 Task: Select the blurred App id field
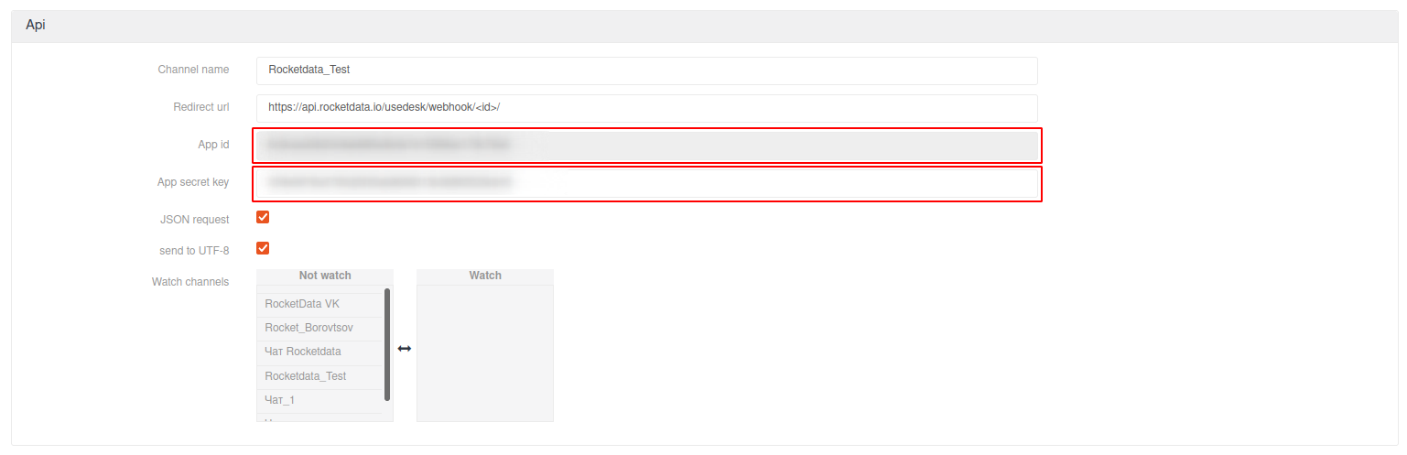(647, 145)
